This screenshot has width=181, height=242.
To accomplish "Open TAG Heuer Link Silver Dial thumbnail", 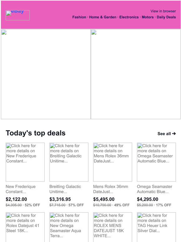I will 156,227.
